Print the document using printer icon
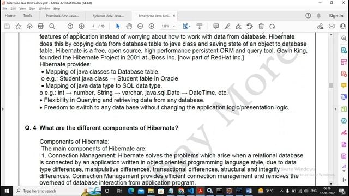 tap(40, 26)
